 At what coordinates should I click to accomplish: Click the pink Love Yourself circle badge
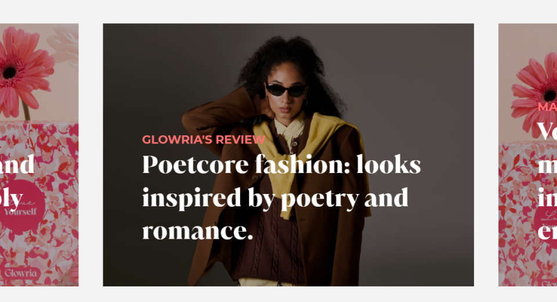[x=23, y=207]
